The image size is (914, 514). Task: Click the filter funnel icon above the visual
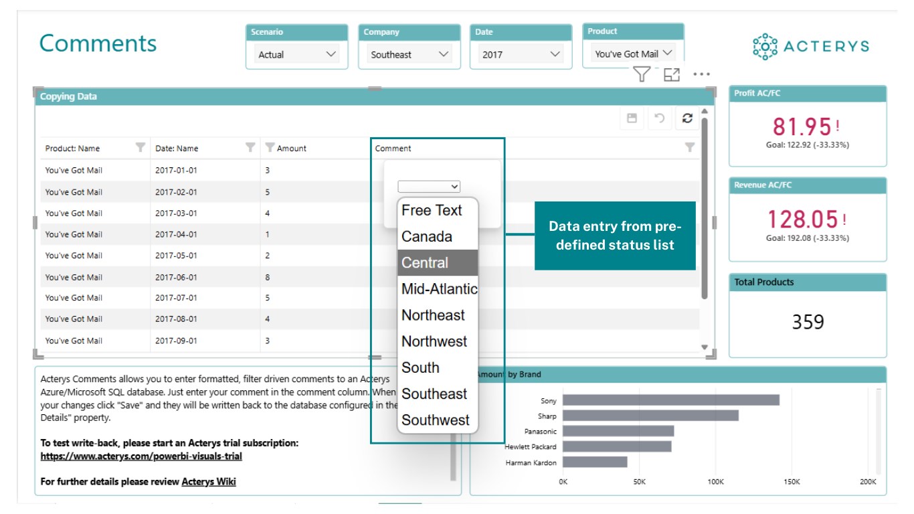pyautogui.click(x=642, y=74)
